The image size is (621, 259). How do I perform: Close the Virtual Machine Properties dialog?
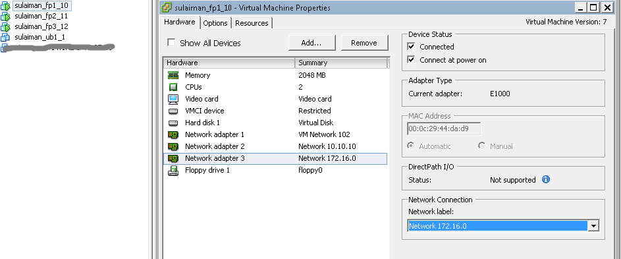tap(607, 7)
